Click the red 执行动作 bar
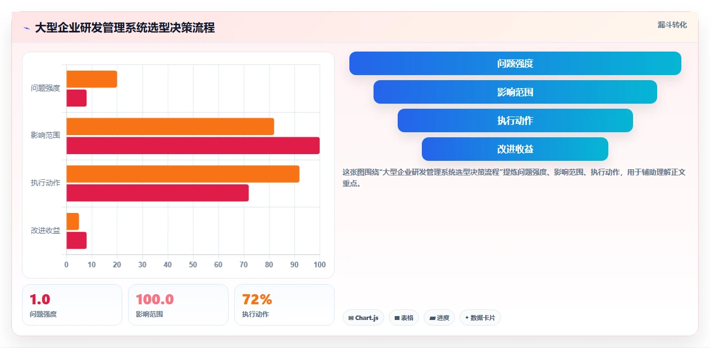The width and height of the screenshot is (710, 348). [157, 193]
